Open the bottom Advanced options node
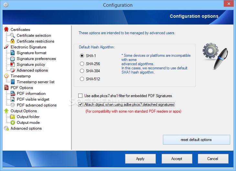The height and width of the screenshot is (171, 236). (26, 128)
